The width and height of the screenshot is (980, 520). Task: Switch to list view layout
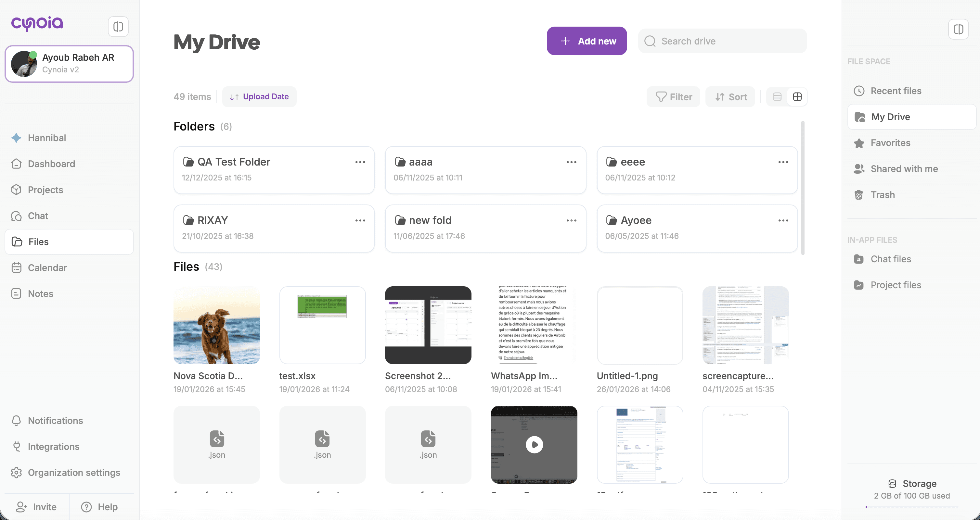pyautogui.click(x=777, y=97)
